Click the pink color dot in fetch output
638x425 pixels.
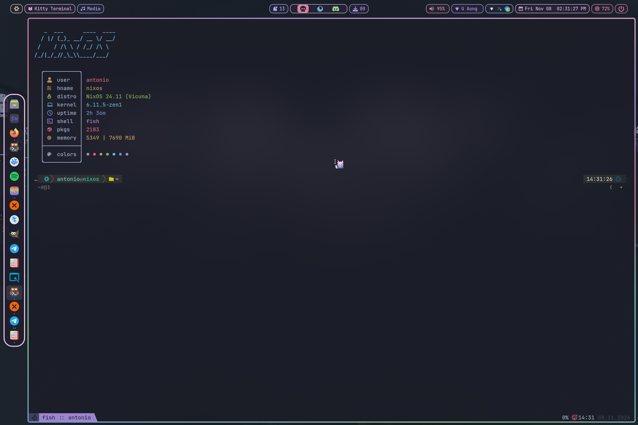(x=94, y=154)
